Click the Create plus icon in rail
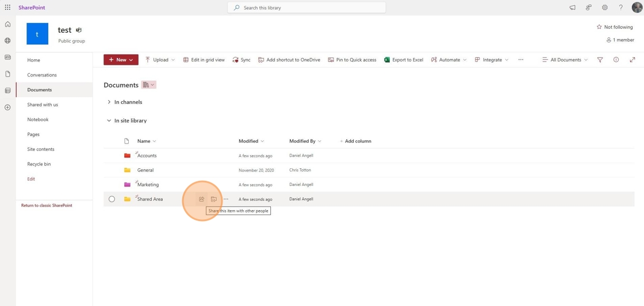 pyautogui.click(x=7, y=107)
